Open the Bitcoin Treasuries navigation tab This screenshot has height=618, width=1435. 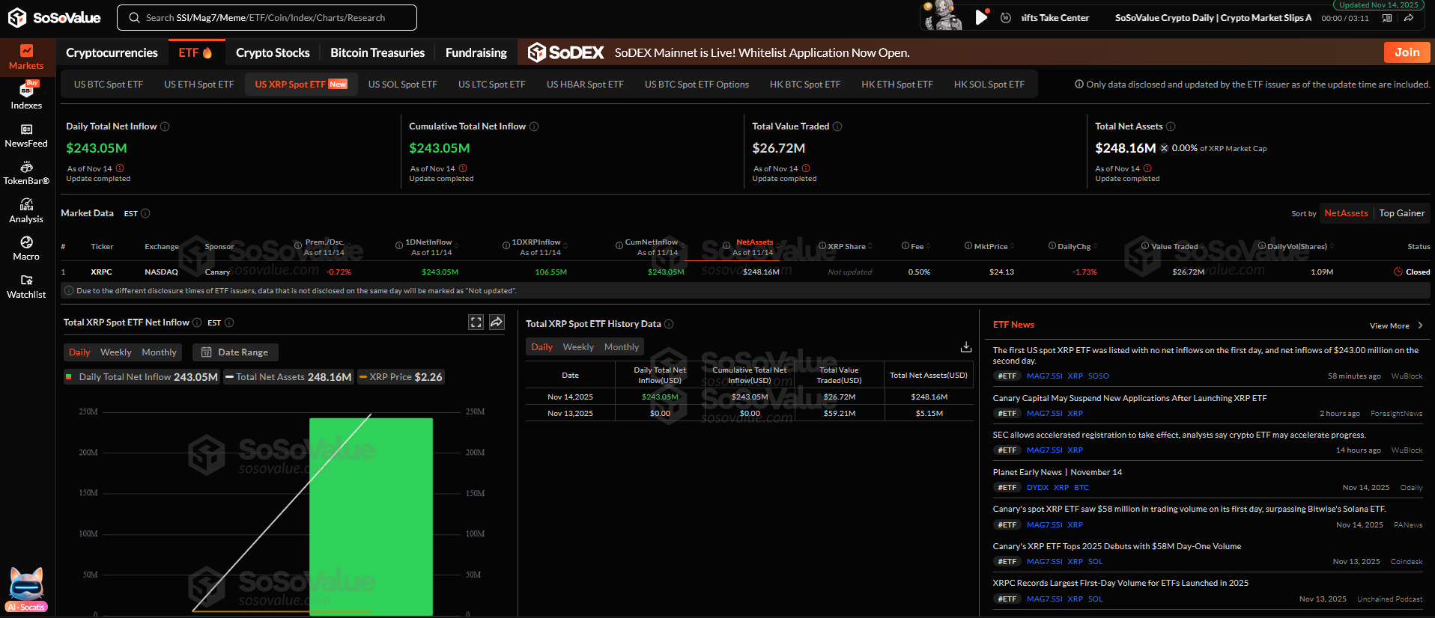click(377, 52)
